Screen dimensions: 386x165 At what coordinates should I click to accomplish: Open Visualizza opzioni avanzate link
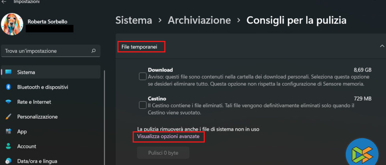click(x=171, y=136)
